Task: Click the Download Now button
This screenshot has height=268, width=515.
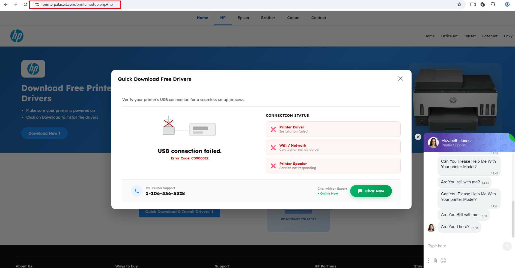Action: (44, 133)
